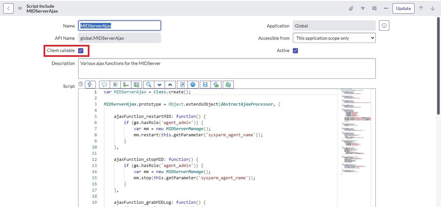
Task: Open editor help question mark icon
Action: tap(193, 85)
